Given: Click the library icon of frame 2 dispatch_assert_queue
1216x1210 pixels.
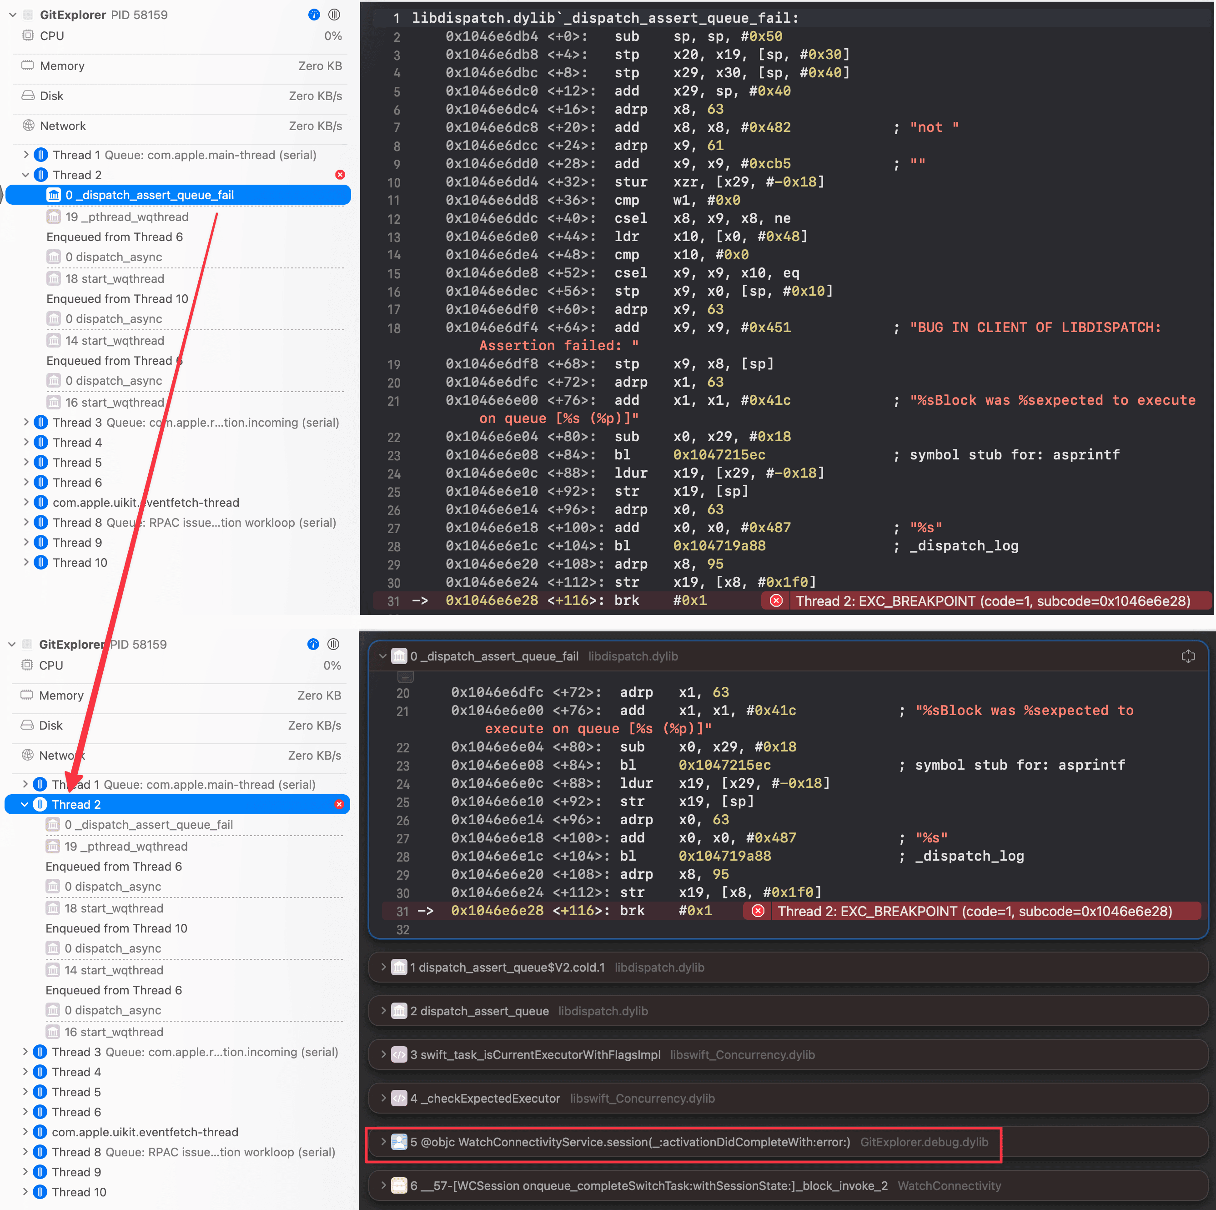Looking at the screenshot, I should (400, 1011).
